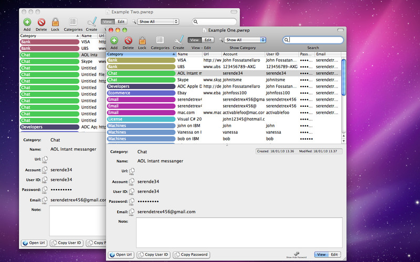Click Add icon in Example One window
Screen dimensions: 420x262
pyautogui.click(x=114, y=40)
